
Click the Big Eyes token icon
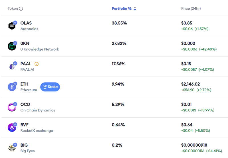[x=12, y=148]
